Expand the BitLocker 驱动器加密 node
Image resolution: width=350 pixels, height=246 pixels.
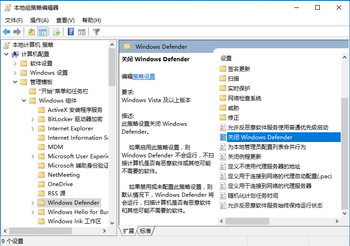click(33, 119)
